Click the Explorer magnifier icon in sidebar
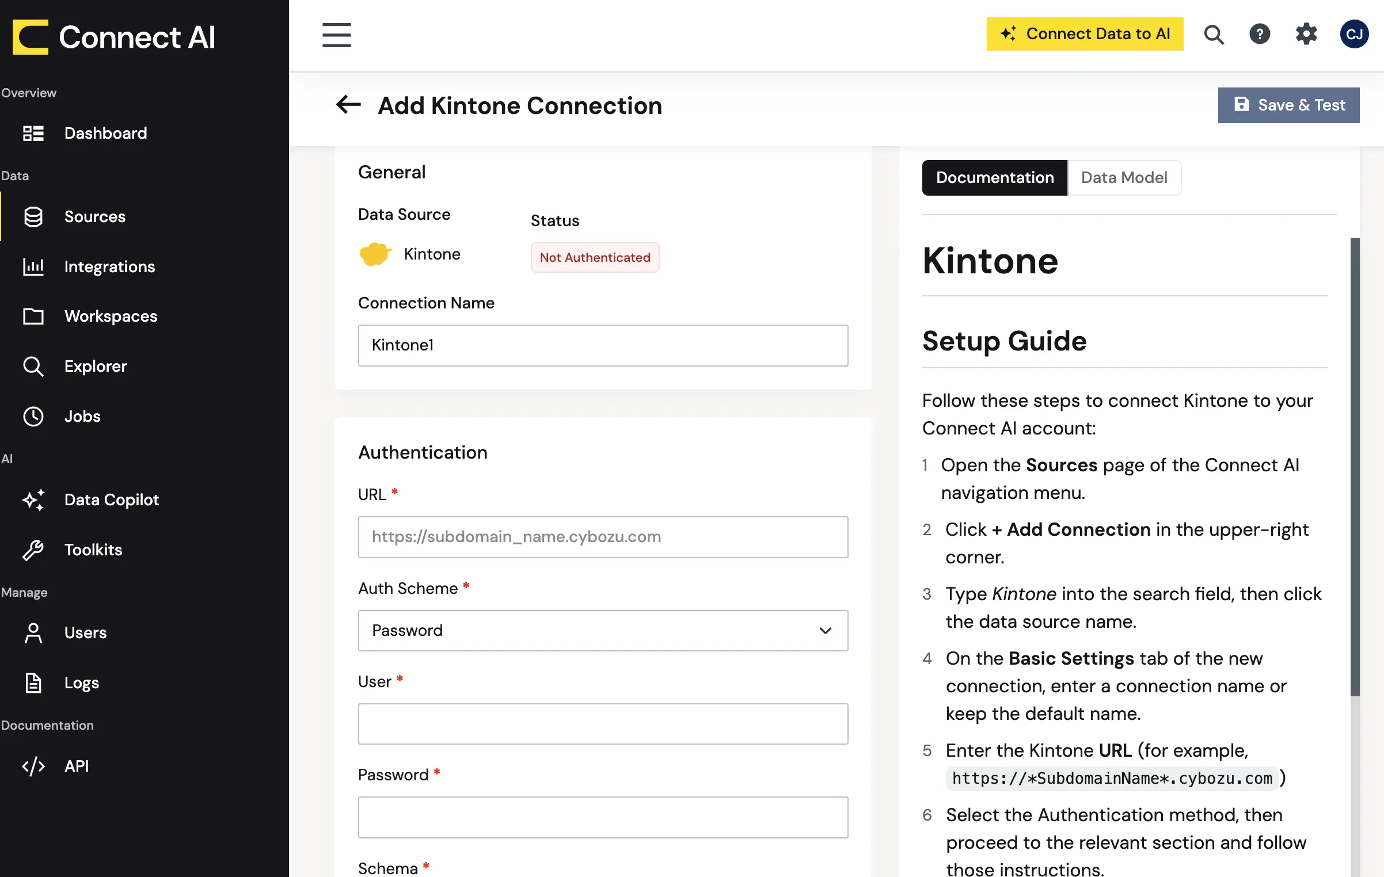The height and width of the screenshot is (877, 1384). coord(33,367)
